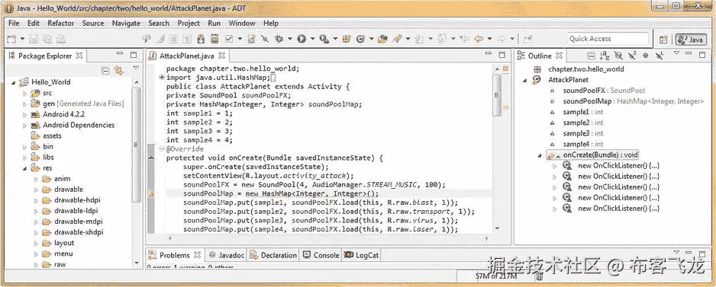Open the File menu
This screenshot has width=716, height=287.
(14, 24)
